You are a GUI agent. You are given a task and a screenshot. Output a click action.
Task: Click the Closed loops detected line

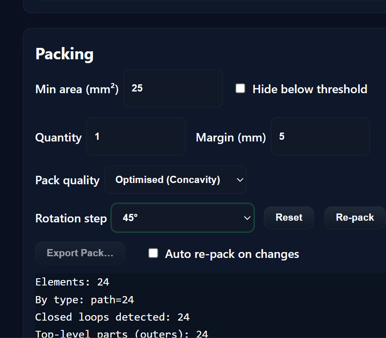click(112, 317)
